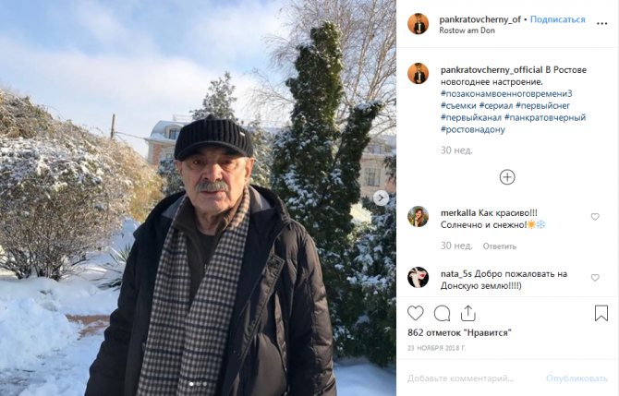Open comments via the speech bubble icon
The width and height of the screenshot is (619, 396).
pos(442,314)
